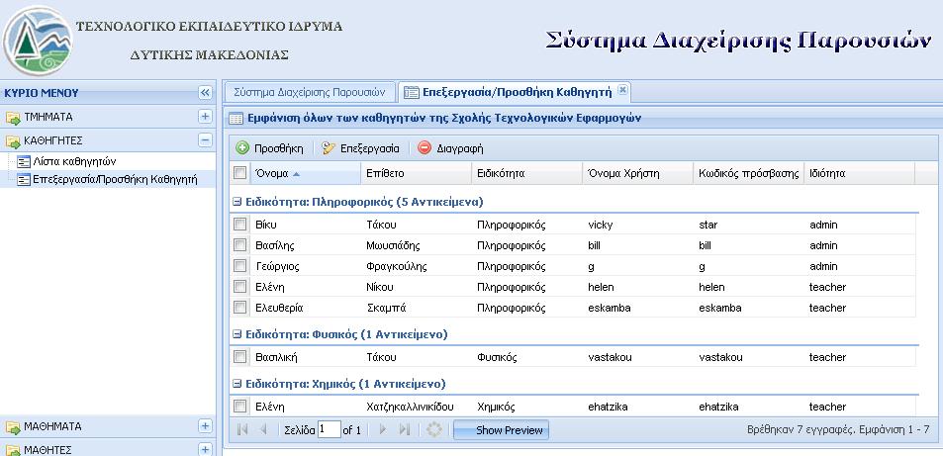Image resolution: width=943 pixels, height=456 pixels.
Task: Go to previous page of results
Action: (263, 430)
